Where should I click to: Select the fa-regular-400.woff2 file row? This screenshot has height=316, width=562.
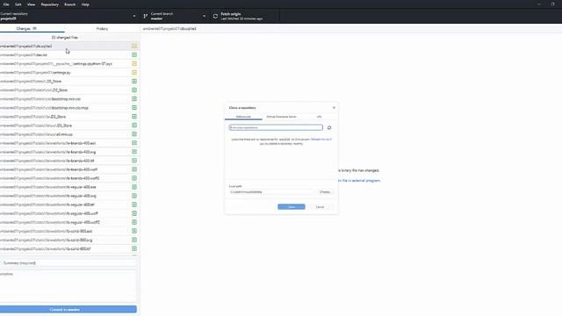(69, 222)
